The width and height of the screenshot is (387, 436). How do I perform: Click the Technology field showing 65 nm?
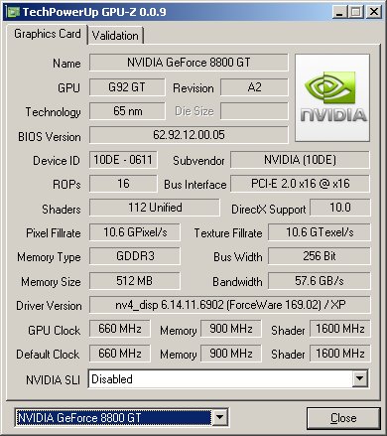click(x=127, y=111)
